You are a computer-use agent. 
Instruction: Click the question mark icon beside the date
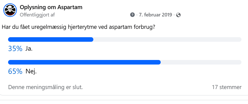(x=132, y=15)
